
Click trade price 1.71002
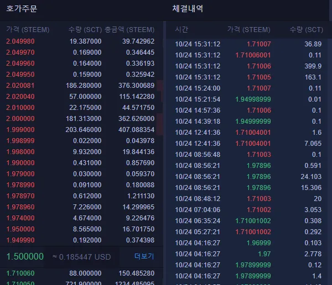point(259,209)
